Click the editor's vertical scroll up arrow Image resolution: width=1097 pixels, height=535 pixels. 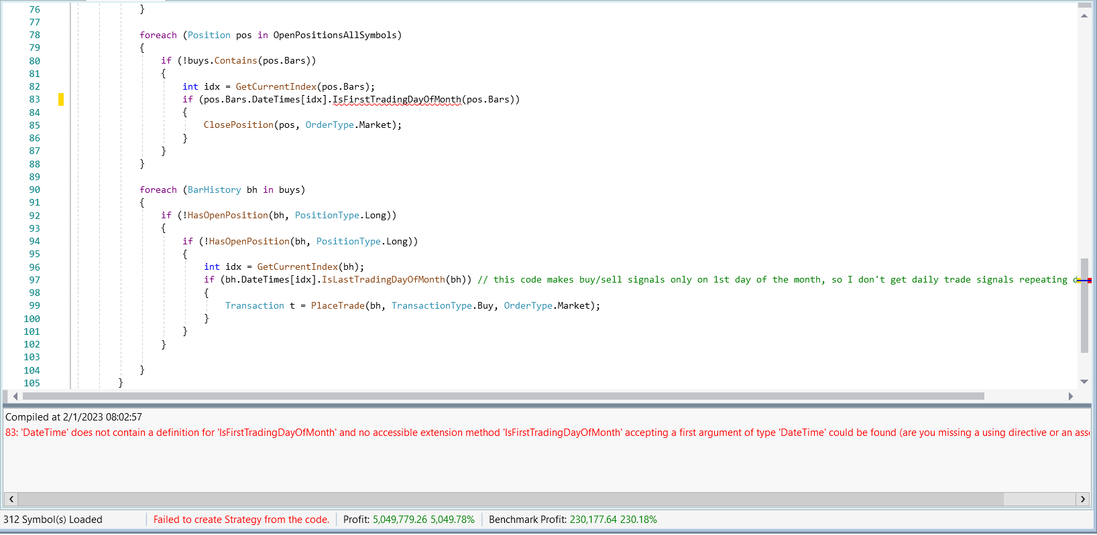(x=1084, y=16)
